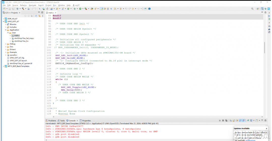
Task: Open the Refactor menu
Action: click(x=23, y=5)
